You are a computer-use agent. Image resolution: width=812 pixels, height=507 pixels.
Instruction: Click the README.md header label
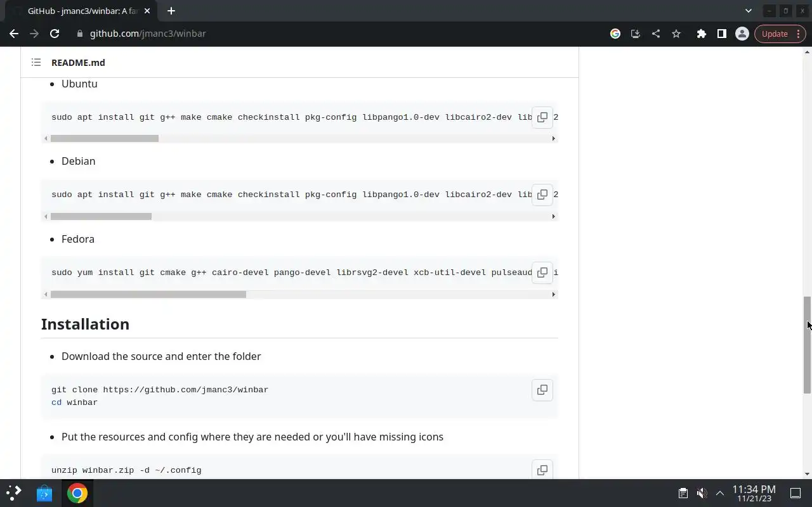coord(78,62)
